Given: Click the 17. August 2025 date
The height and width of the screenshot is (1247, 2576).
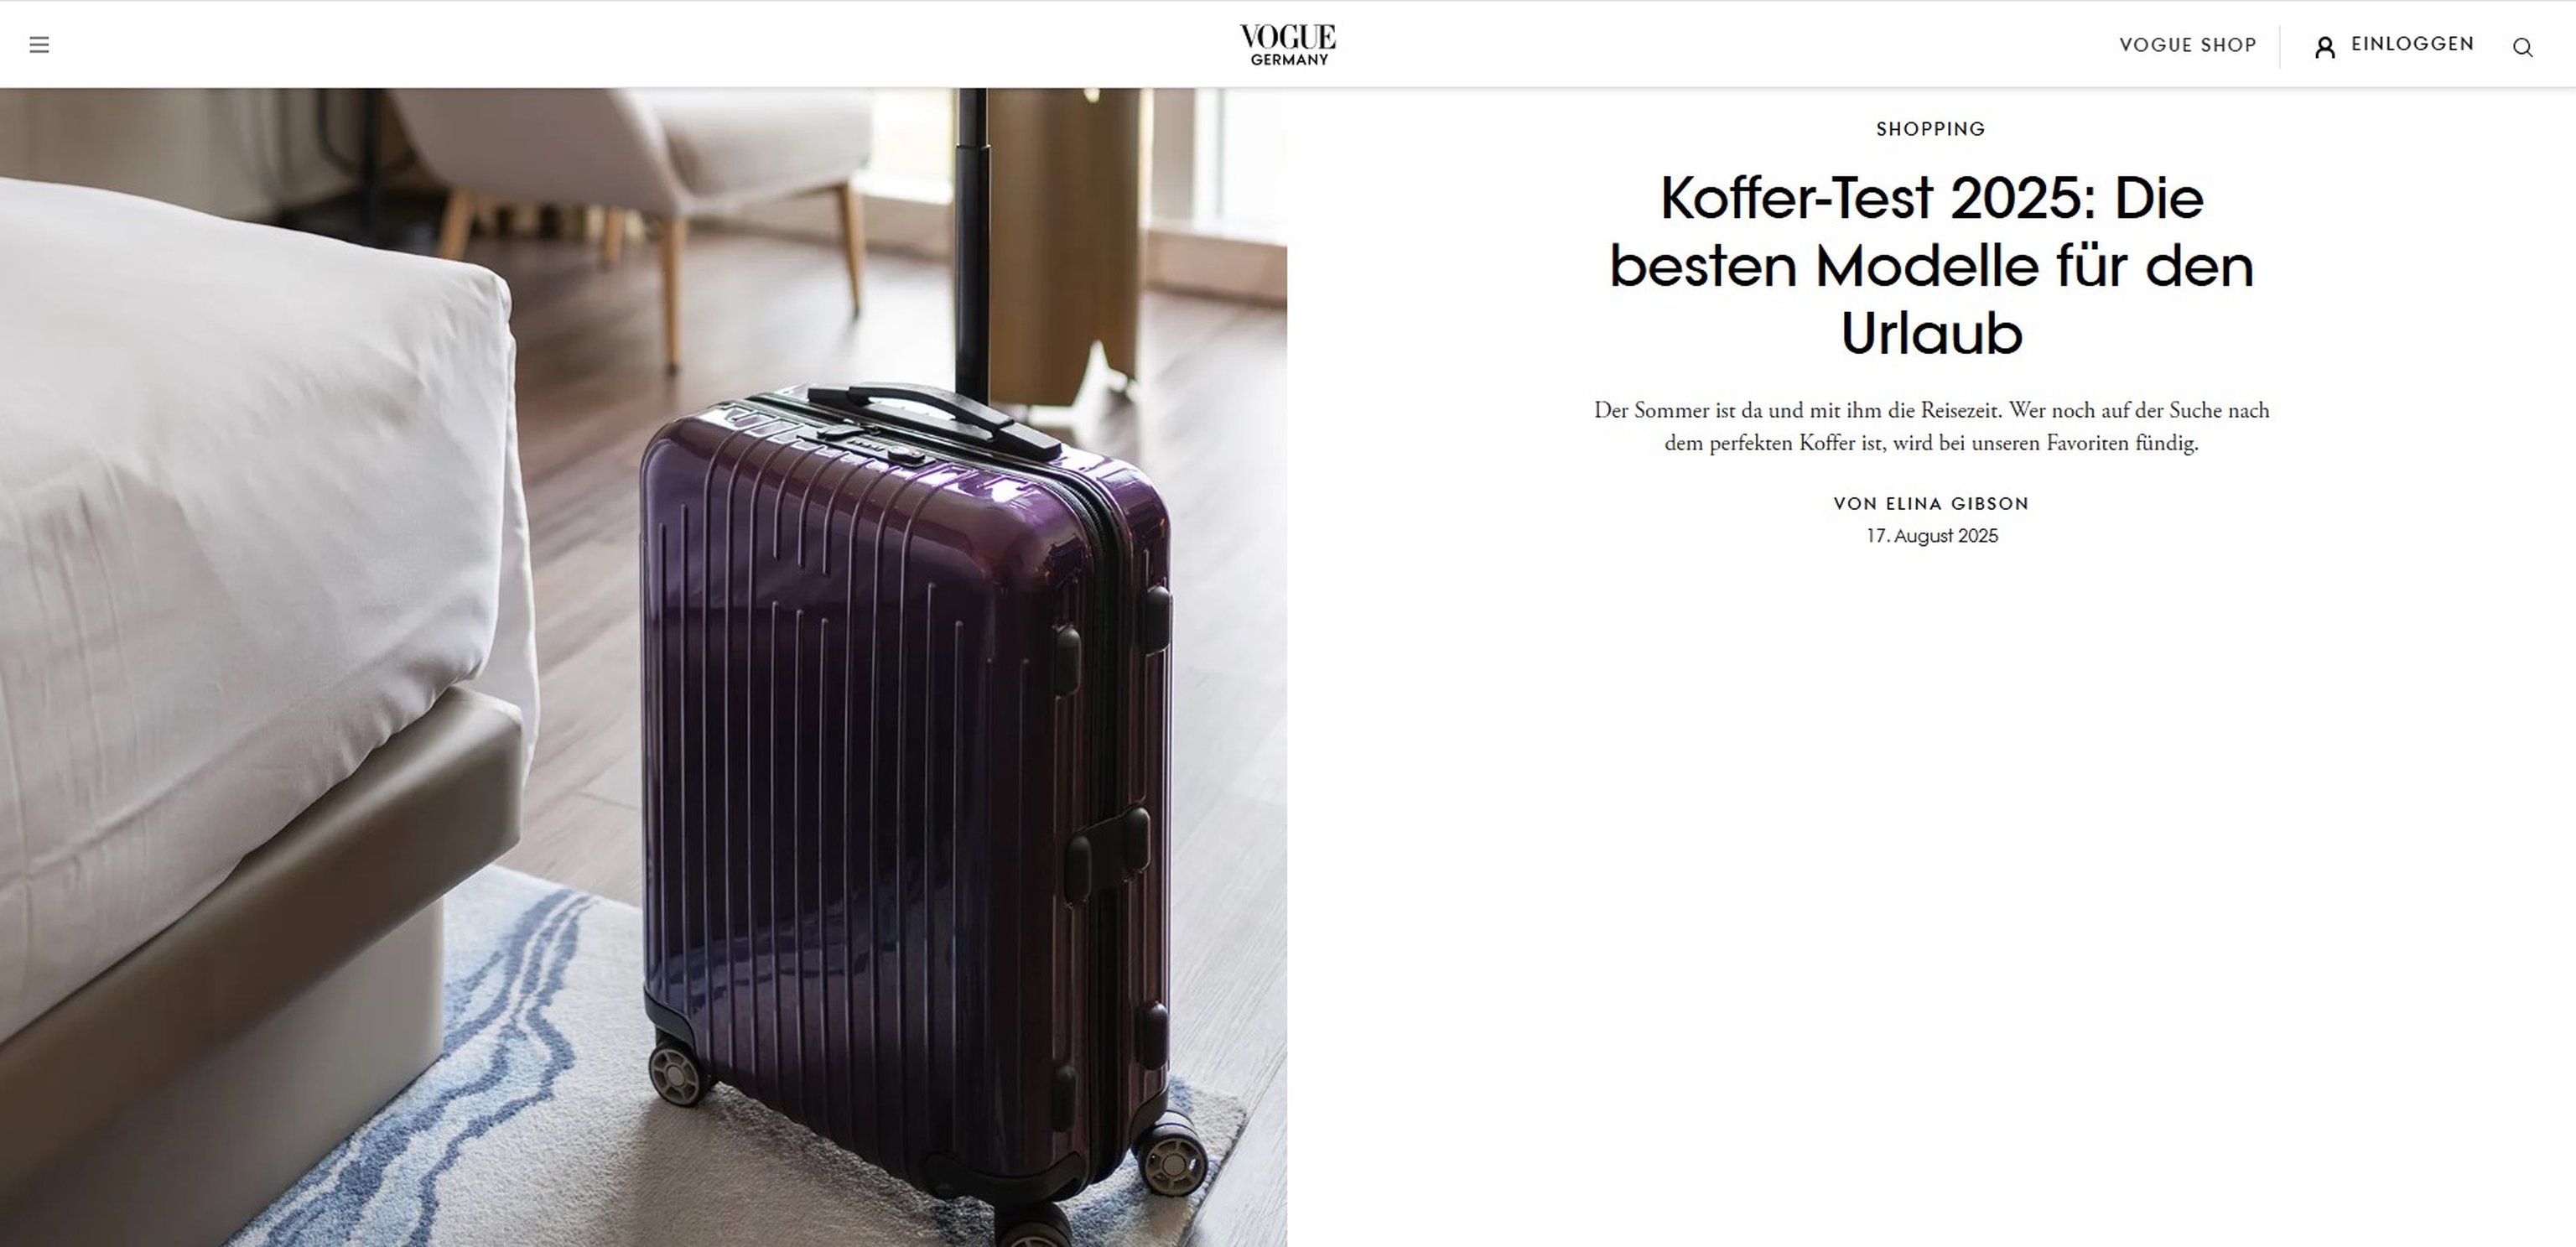Looking at the screenshot, I should (1932, 536).
